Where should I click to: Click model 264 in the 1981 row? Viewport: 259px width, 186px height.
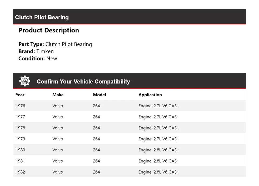96,161
